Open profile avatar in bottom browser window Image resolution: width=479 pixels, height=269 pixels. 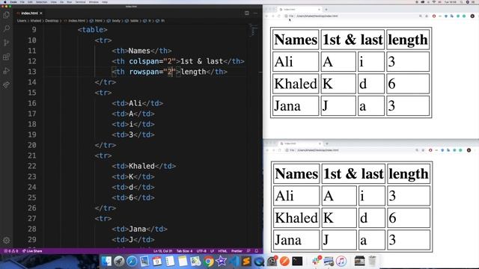(x=469, y=150)
